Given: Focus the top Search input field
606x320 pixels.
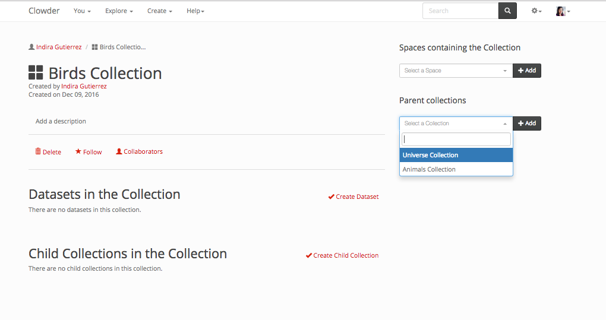Looking at the screenshot, I should coord(460,11).
